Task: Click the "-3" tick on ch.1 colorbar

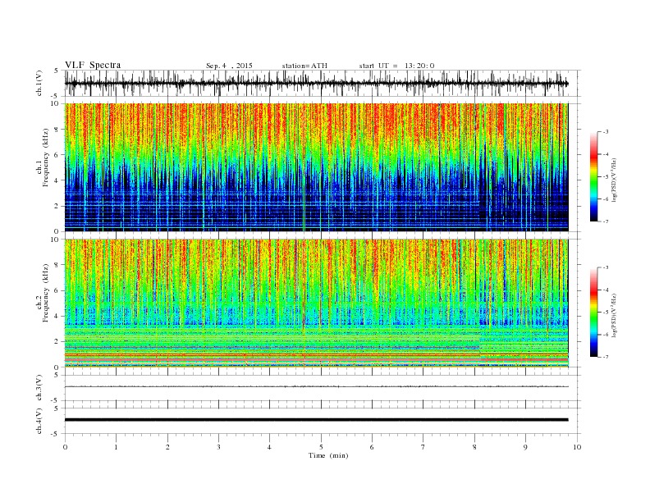Action: pyautogui.click(x=605, y=132)
